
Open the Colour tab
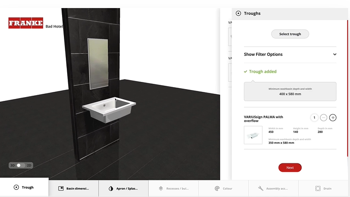[224, 188]
